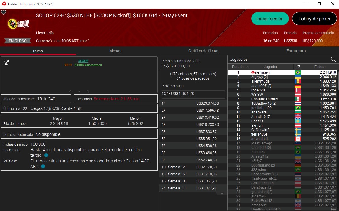Open info icon next to multi-day text
The image size is (339, 211).
(x=43, y=166)
